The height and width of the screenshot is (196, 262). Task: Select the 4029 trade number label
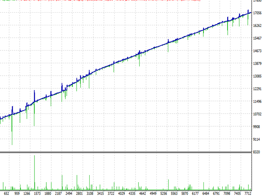click(121, 193)
